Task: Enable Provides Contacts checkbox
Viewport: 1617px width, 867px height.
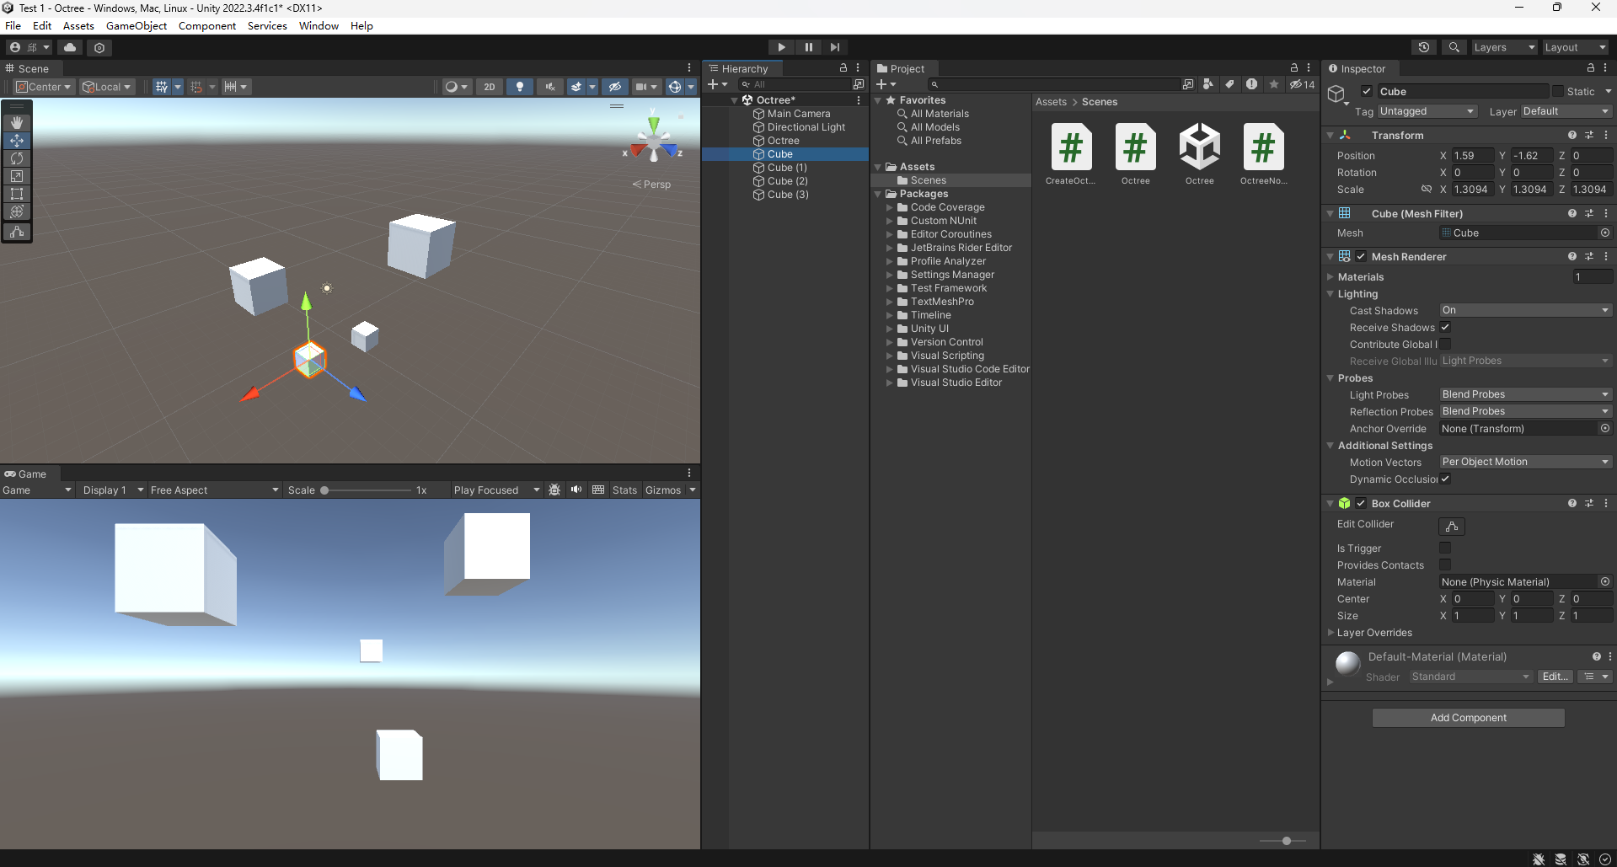Action: 1445,565
